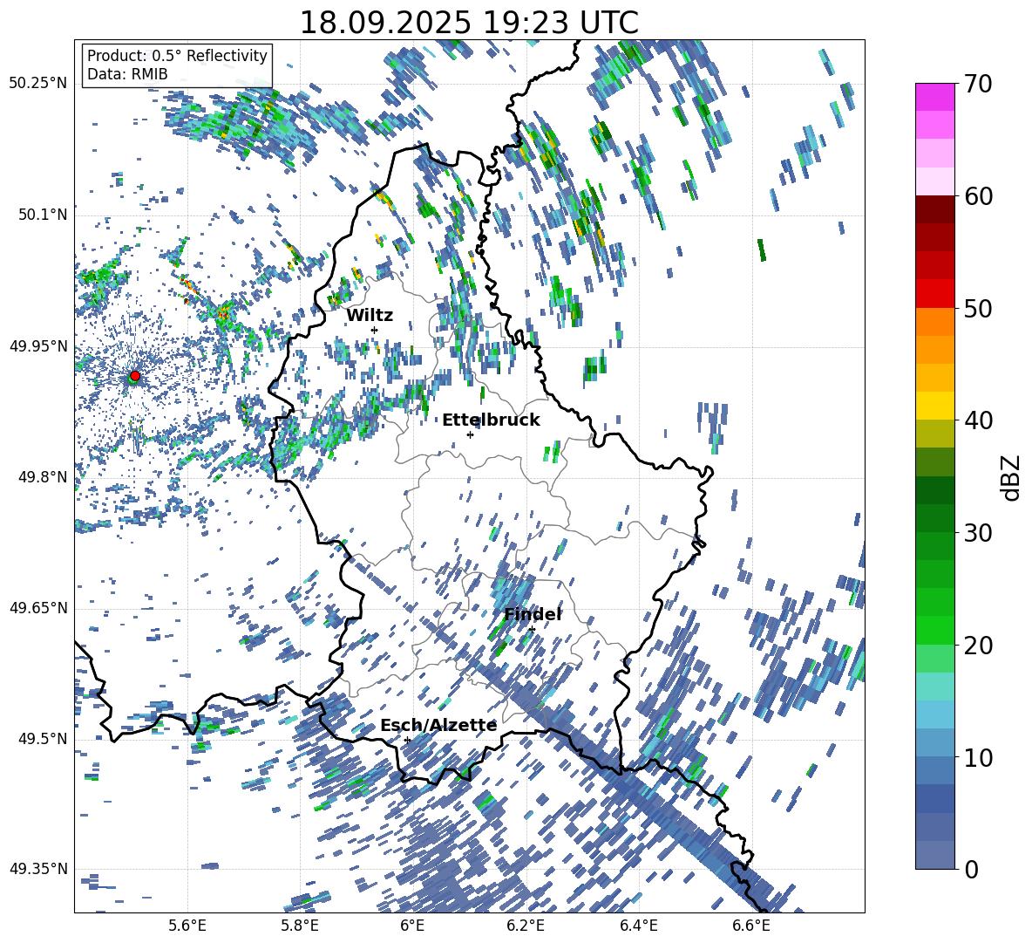
Task: Click the colorbar tick value 30
Action: click(x=978, y=533)
